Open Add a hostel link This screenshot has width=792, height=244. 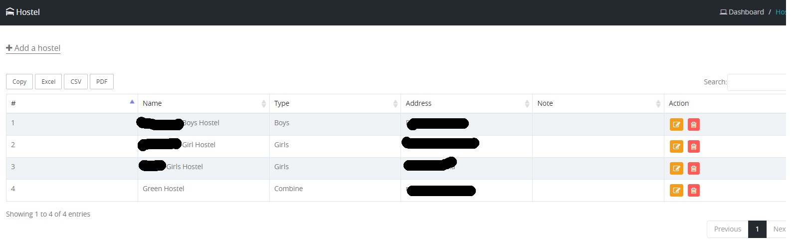pos(33,48)
